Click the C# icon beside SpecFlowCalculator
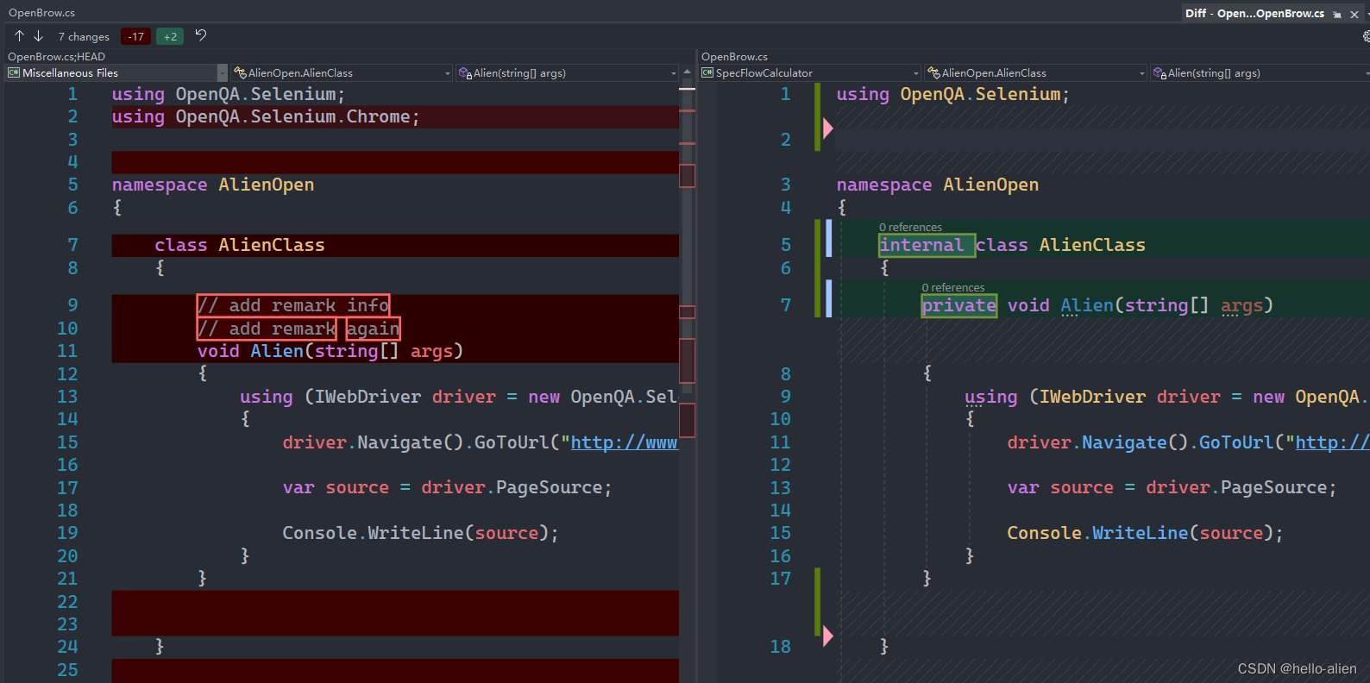Viewport: 1370px width, 683px height. pos(707,73)
